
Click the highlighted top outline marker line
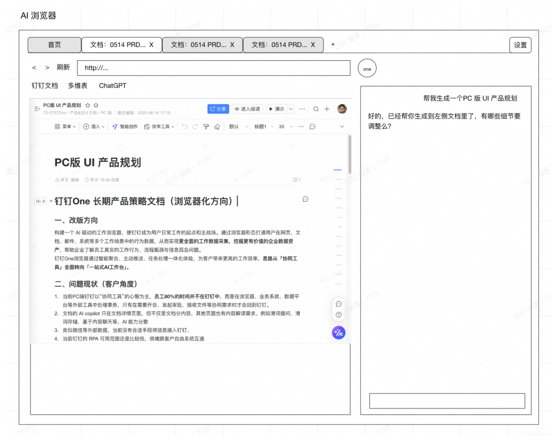coord(338,170)
